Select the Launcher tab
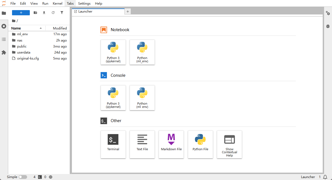 click(x=98, y=11)
